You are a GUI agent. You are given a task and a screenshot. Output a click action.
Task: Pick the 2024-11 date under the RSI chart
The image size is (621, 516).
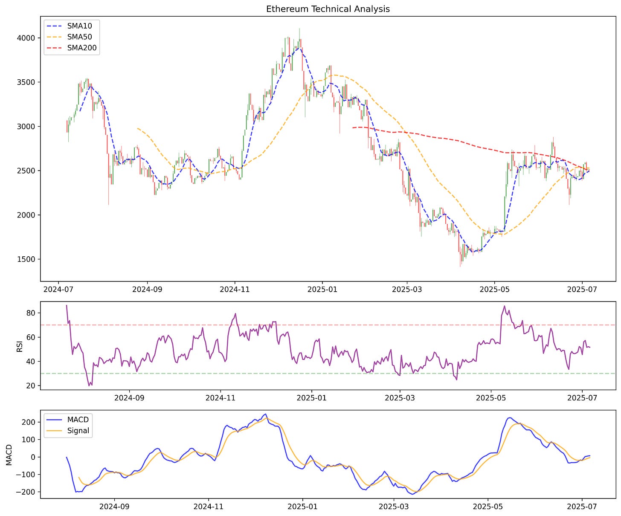pos(221,397)
